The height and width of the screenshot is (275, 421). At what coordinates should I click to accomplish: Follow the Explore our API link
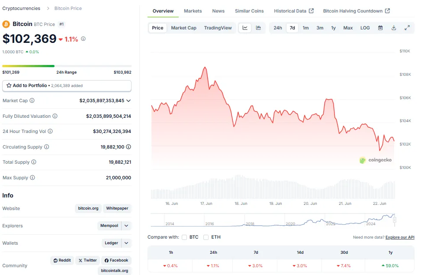(x=400, y=237)
